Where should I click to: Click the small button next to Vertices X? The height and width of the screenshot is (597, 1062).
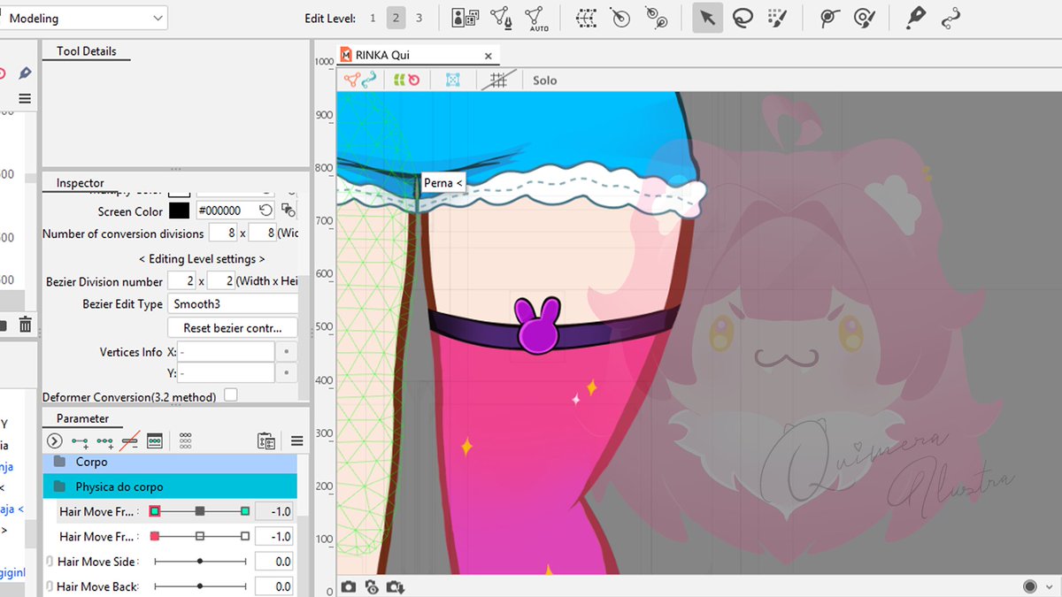pyautogui.click(x=287, y=351)
